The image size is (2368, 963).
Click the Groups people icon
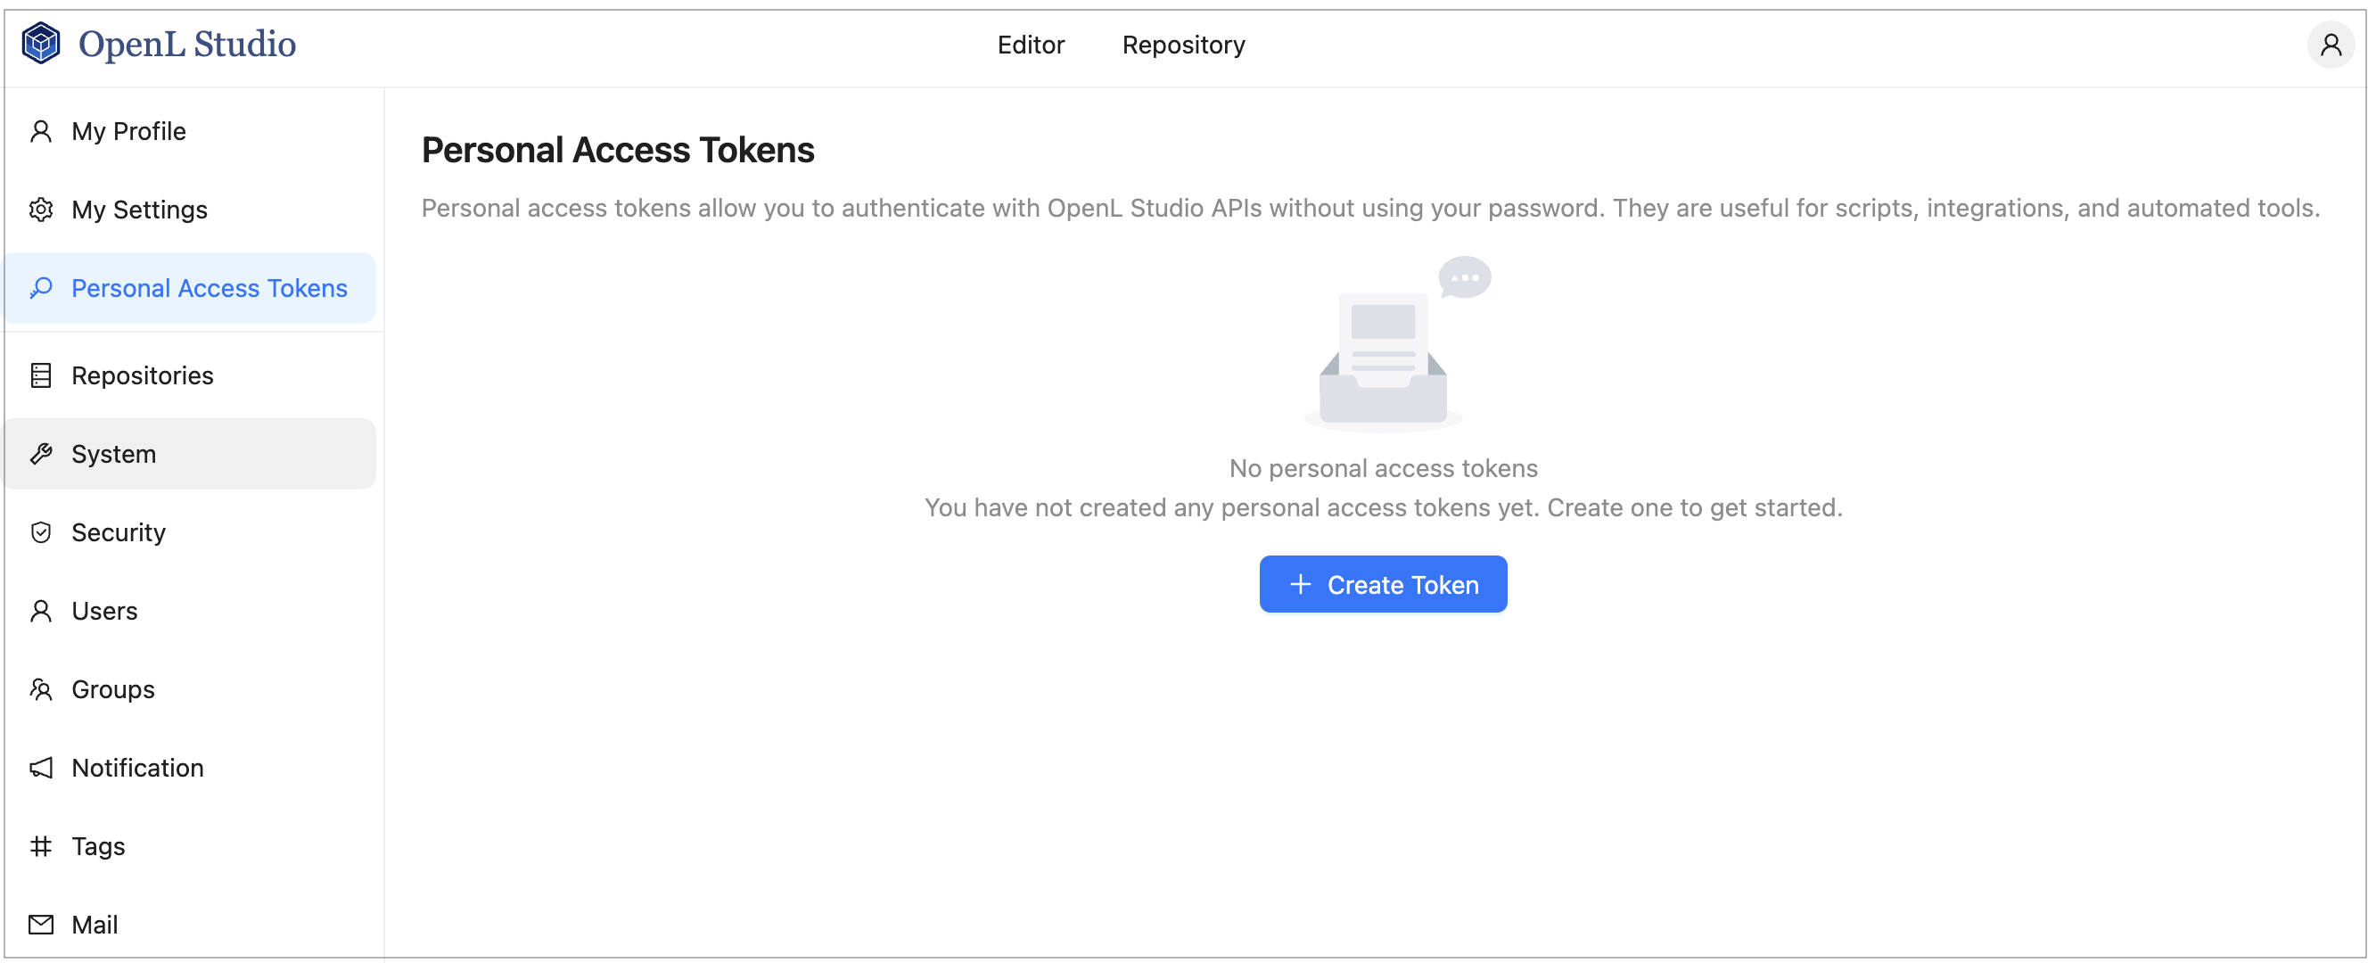40,689
